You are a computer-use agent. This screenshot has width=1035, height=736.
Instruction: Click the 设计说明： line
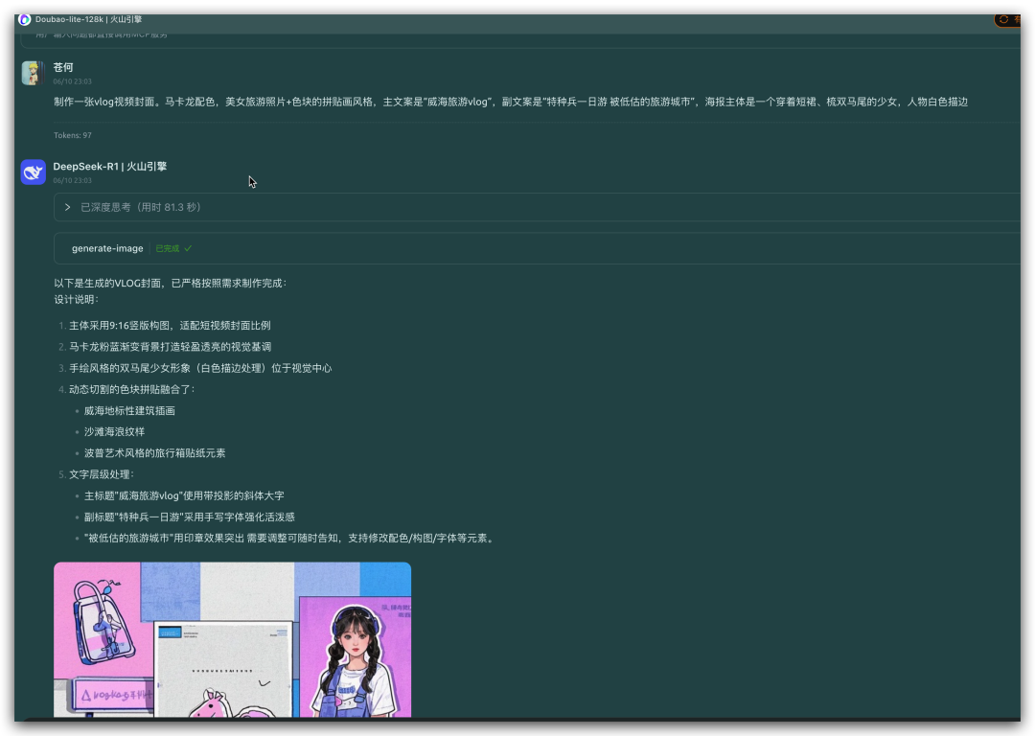tap(76, 299)
